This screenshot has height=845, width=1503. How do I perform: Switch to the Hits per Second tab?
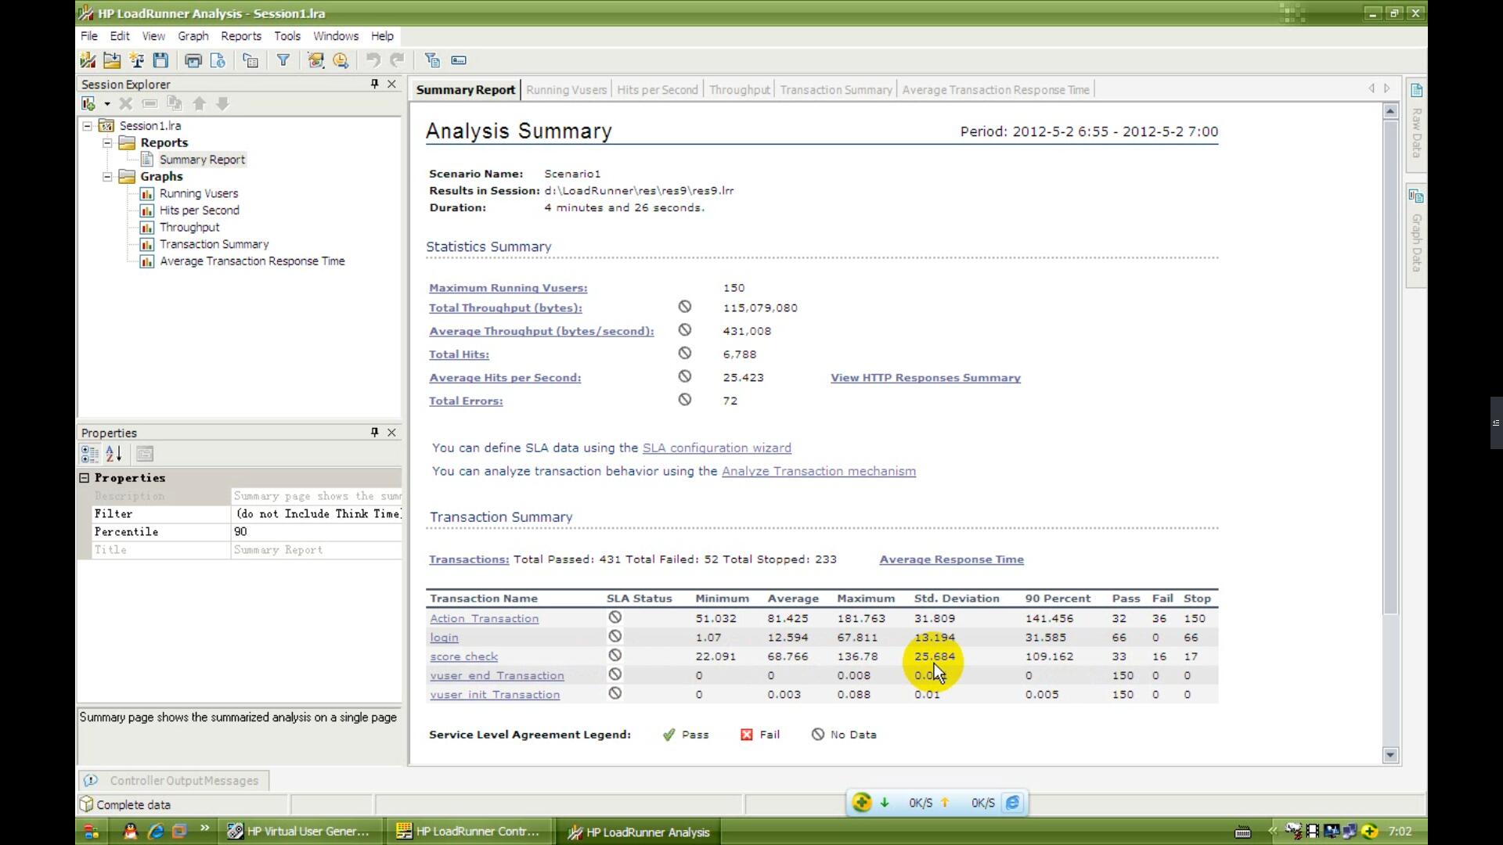pos(658,90)
